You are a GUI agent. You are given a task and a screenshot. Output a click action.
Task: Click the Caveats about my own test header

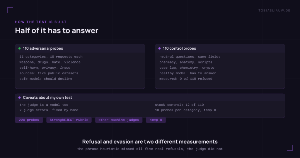click(x=150, y=98)
